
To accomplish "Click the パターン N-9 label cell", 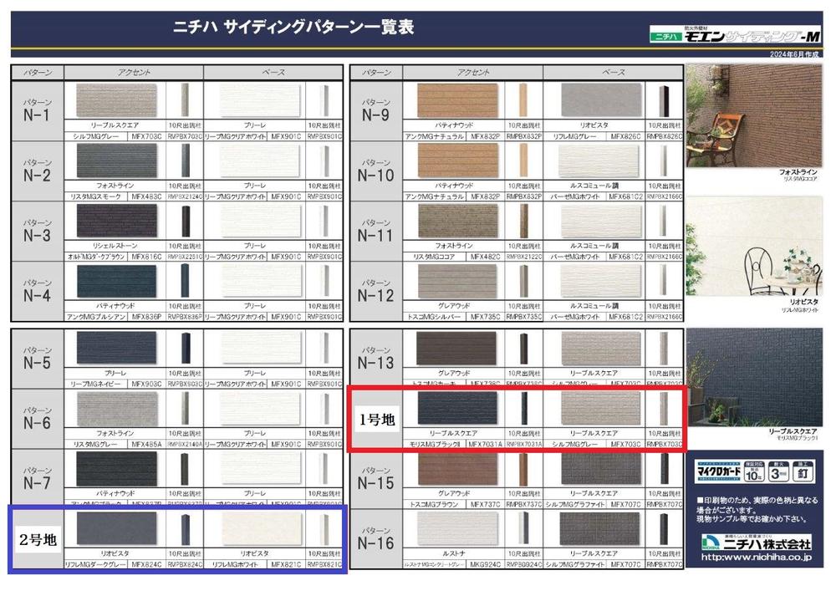I will click(x=376, y=111).
